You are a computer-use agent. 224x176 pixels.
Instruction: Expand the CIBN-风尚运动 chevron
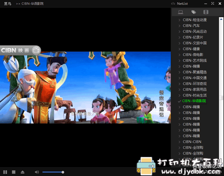(180, 32)
